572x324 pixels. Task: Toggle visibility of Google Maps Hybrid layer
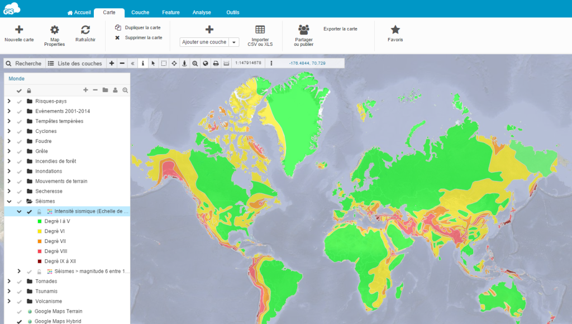coord(20,322)
